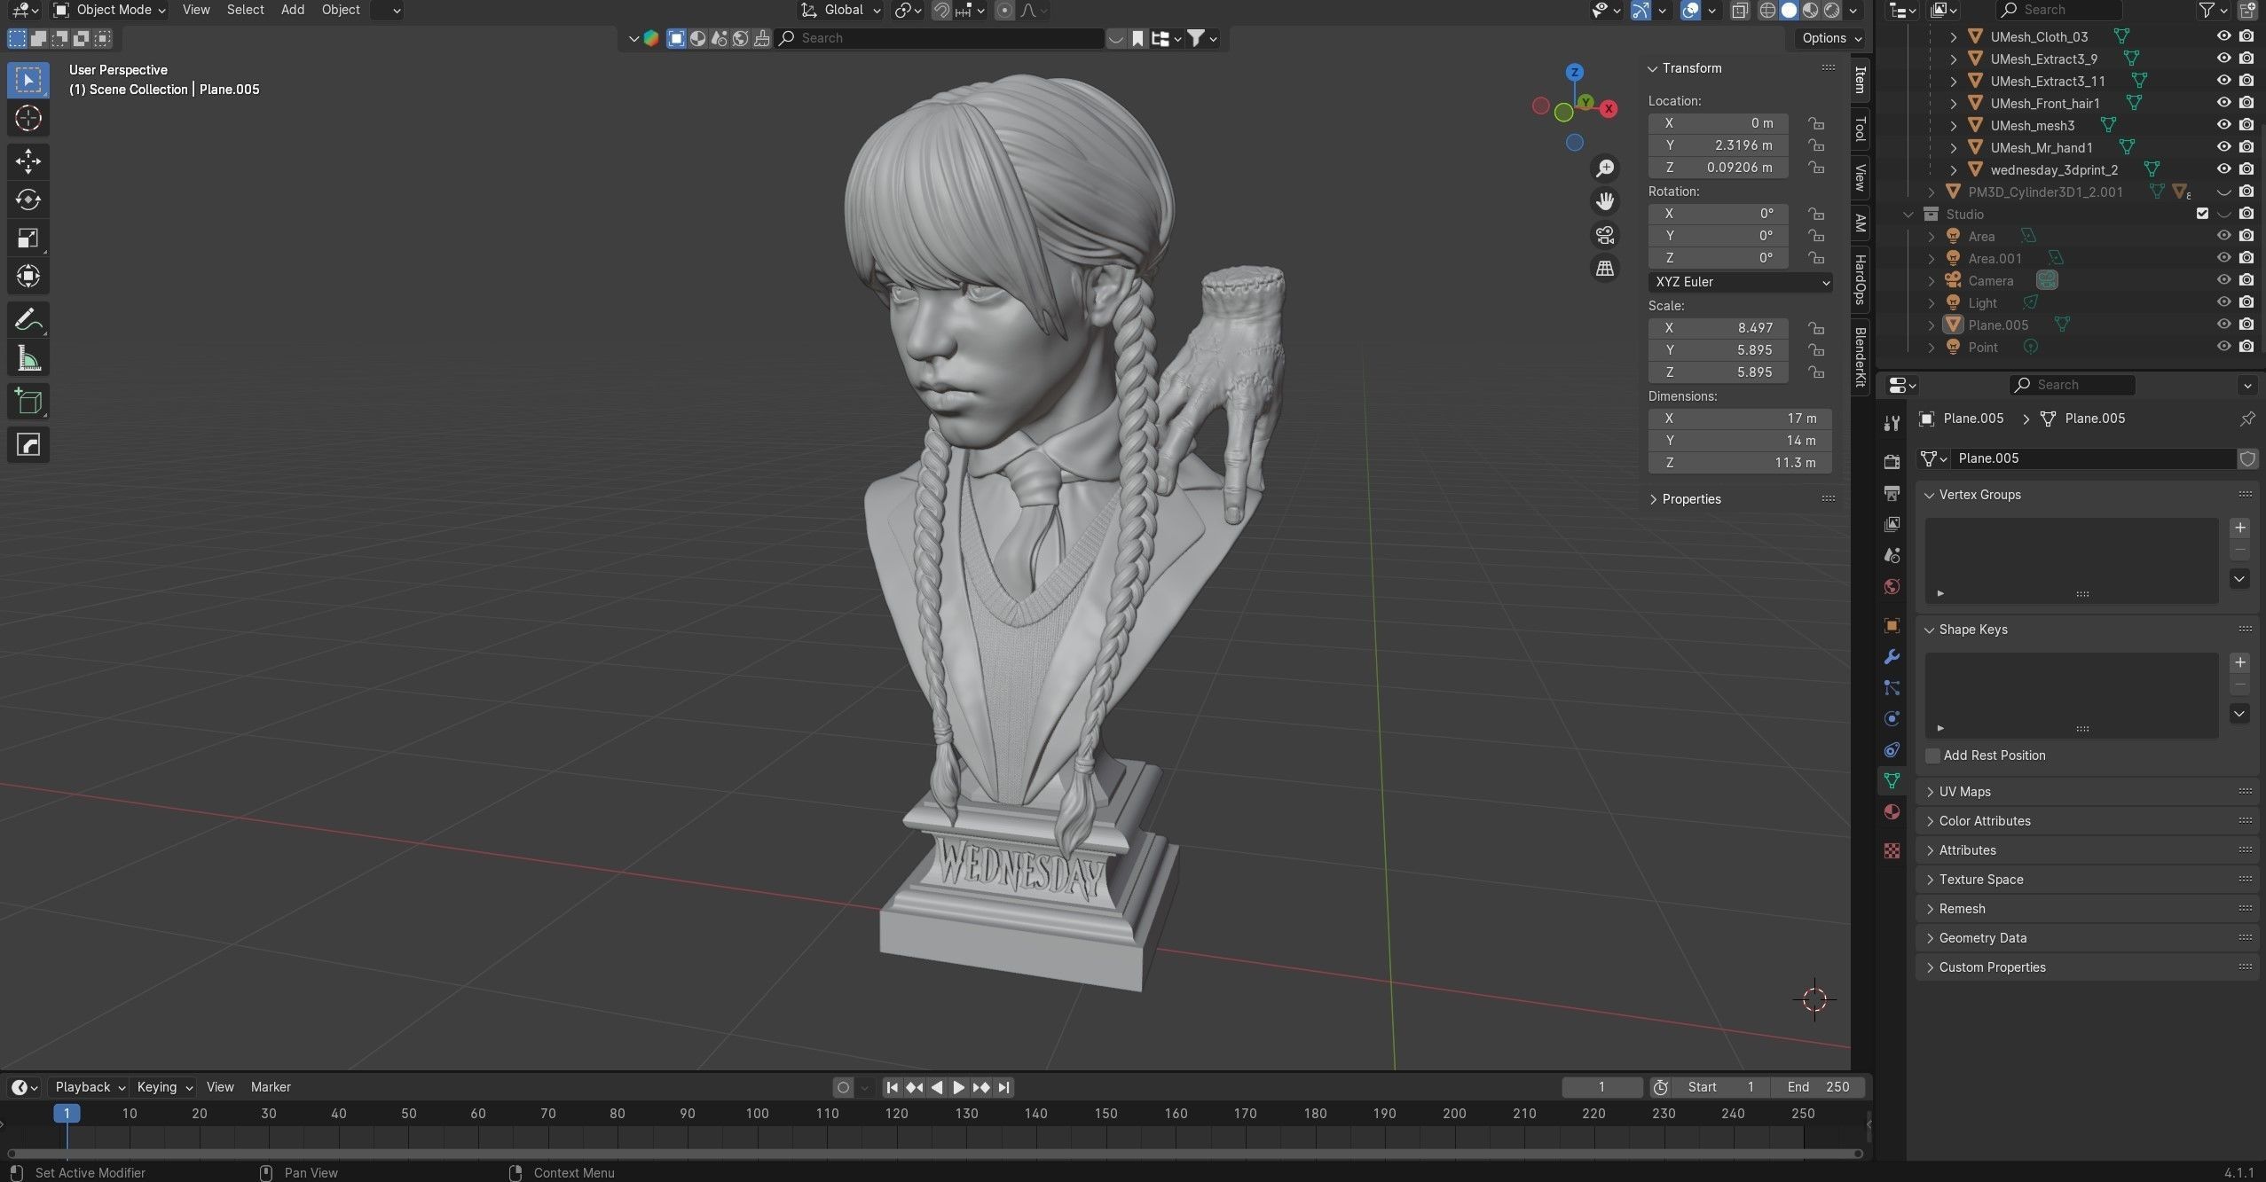Expand the UV Maps panel

[2087, 792]
